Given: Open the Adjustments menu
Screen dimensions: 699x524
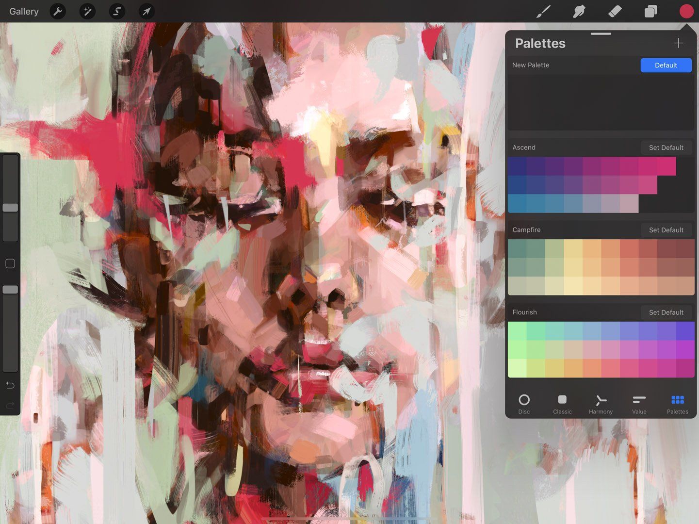Looking at the screenshot, I should (x=87, y=11).
